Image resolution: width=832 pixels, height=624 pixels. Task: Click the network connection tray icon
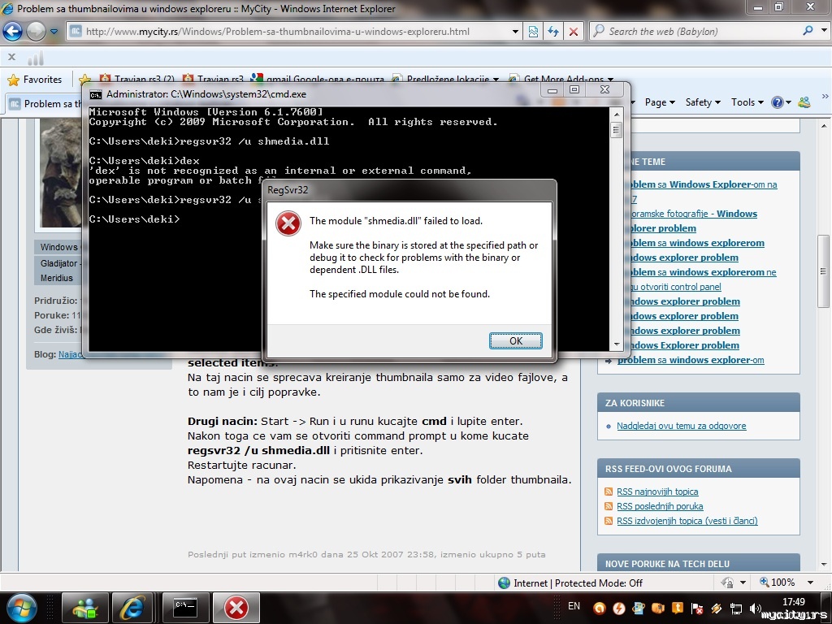click(736, 608)
